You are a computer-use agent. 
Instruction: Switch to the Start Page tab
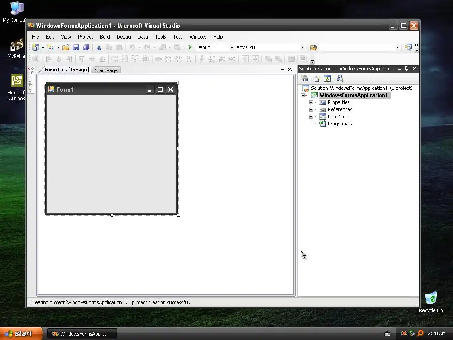[106, 70]
